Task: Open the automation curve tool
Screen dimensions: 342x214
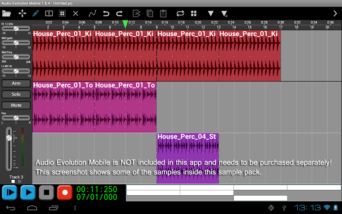Action: pyautogui.click(x=92, y=13)
